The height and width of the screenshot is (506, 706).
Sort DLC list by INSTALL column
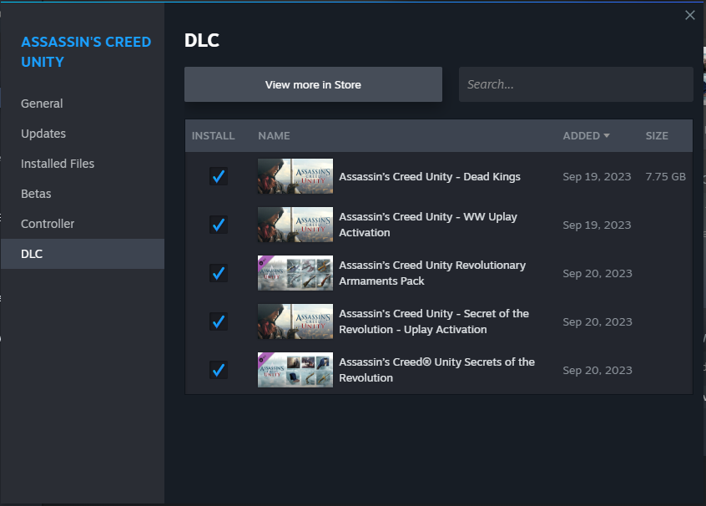tap(213, 135)
